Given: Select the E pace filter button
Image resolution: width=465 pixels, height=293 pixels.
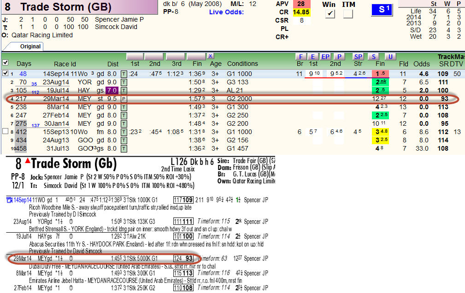Looking at the screenshot, I should [x=313, y=57].
